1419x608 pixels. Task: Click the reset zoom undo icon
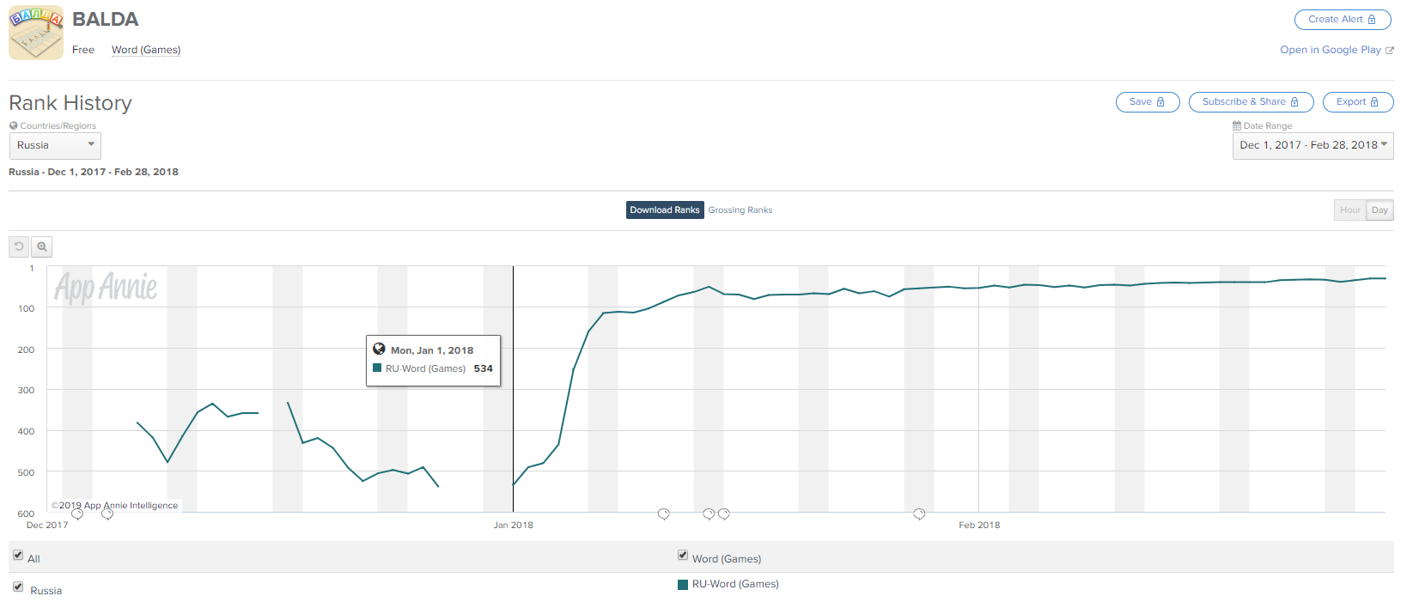click(x=19, y=246)
